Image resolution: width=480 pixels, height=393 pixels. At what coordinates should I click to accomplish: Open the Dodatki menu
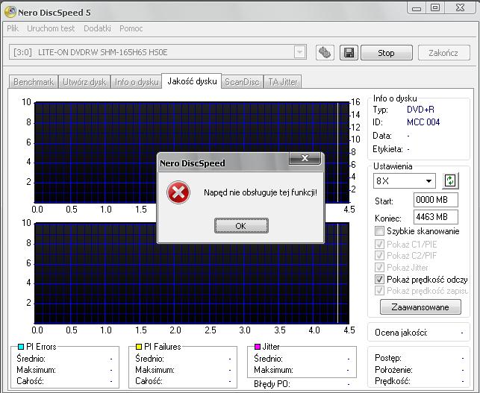click(97, 28)
